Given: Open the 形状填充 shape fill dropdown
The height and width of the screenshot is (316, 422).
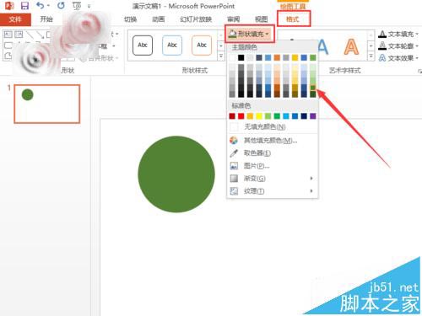Looking at the screenshot, I should (x=249, y=34).
